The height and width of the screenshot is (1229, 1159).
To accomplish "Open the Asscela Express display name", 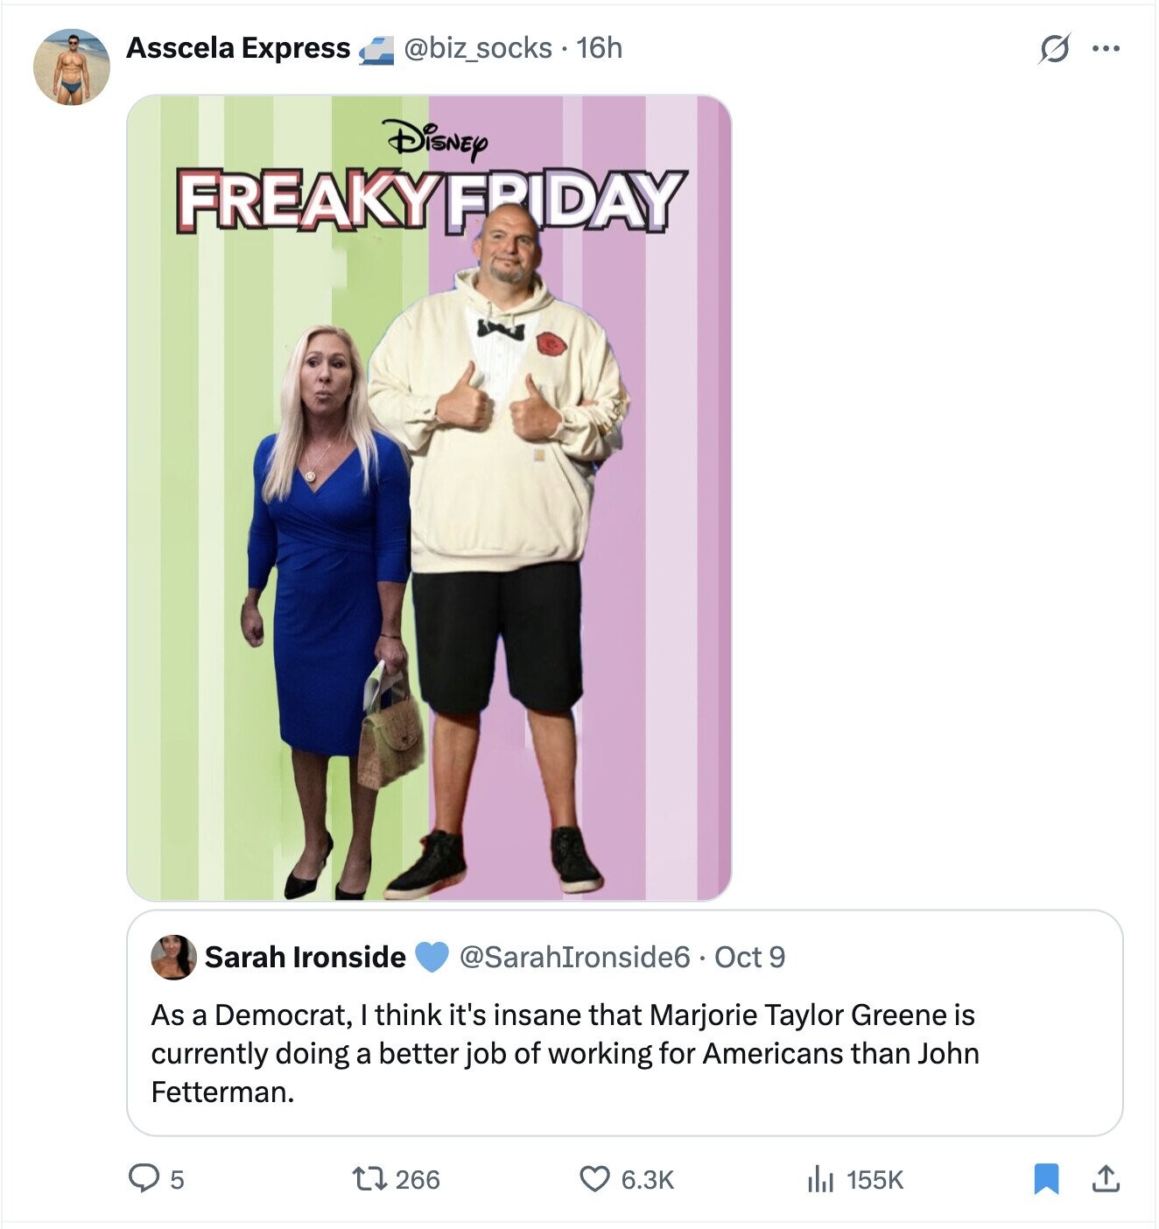I will [238, 48].
